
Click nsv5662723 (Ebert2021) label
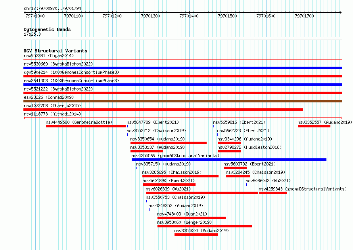(x=243, y=131)
